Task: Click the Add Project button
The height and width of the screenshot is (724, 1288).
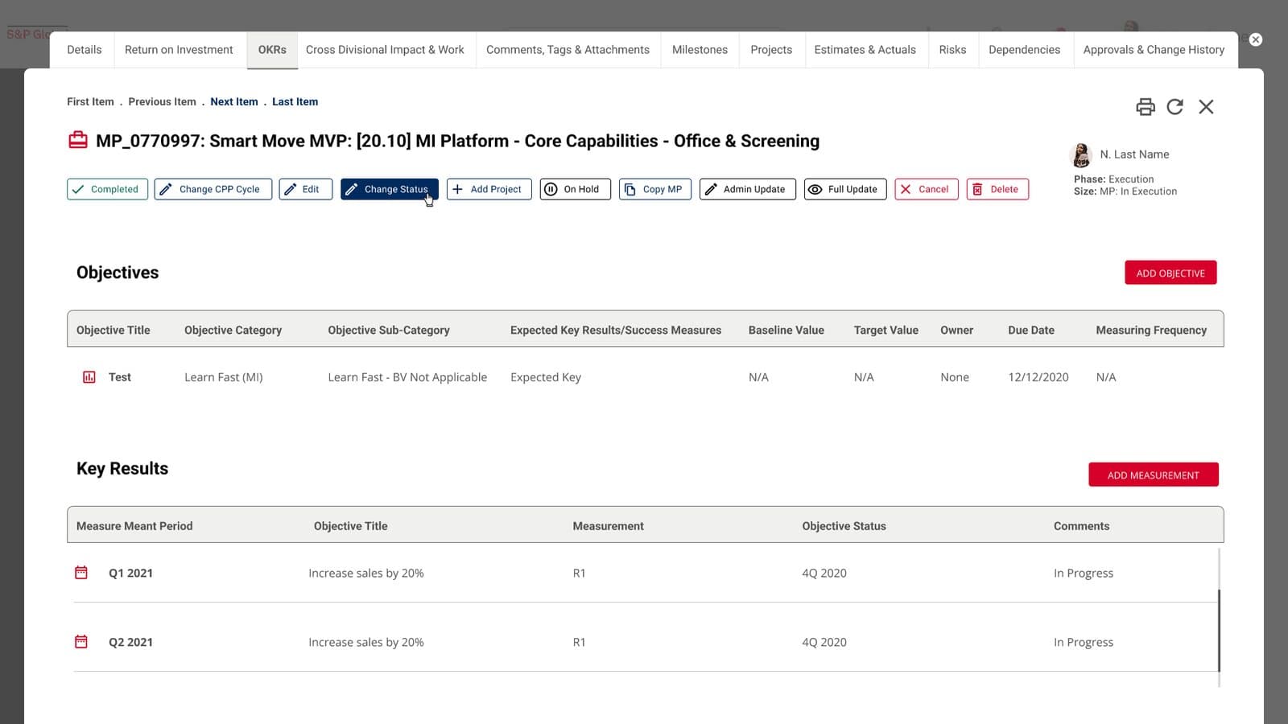Action: 489,189
